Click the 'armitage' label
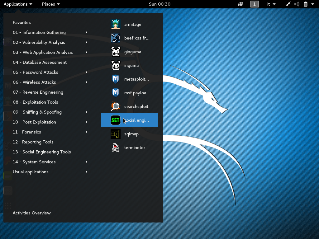Screen dimensions: 319x239 [133, 24]
